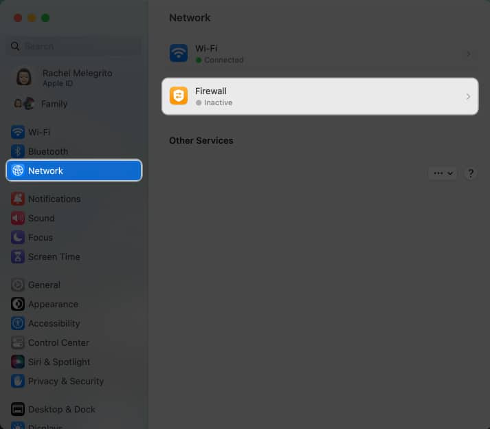Click the question mark help button
This screenshot has width=490, height=429.
(x=471, y=173)
